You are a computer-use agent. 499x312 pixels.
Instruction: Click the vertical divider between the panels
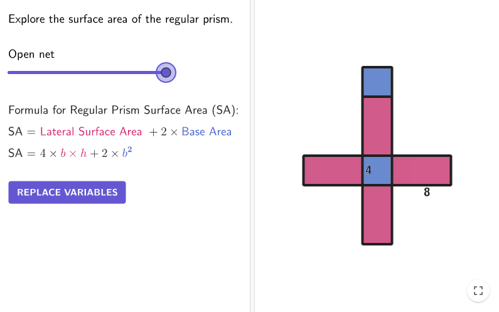[x=252, y=156]
